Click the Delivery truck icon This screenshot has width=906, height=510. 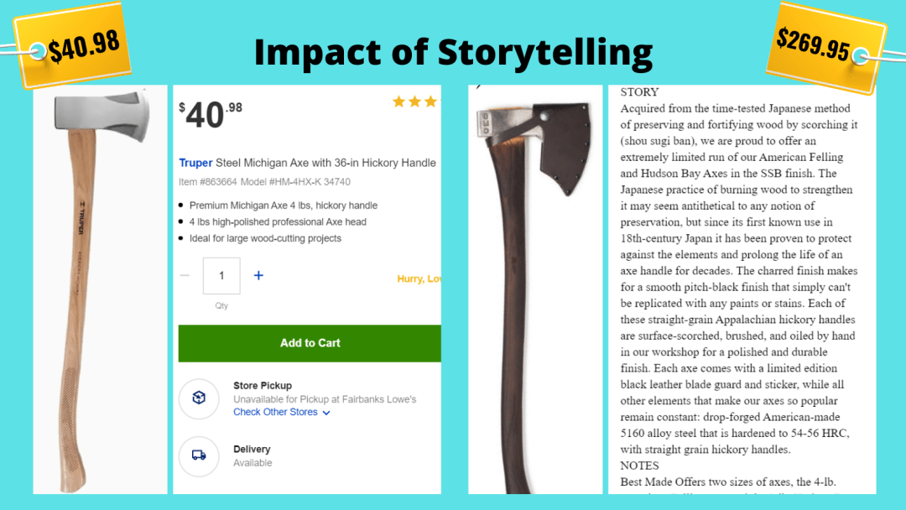click(199, 455)
